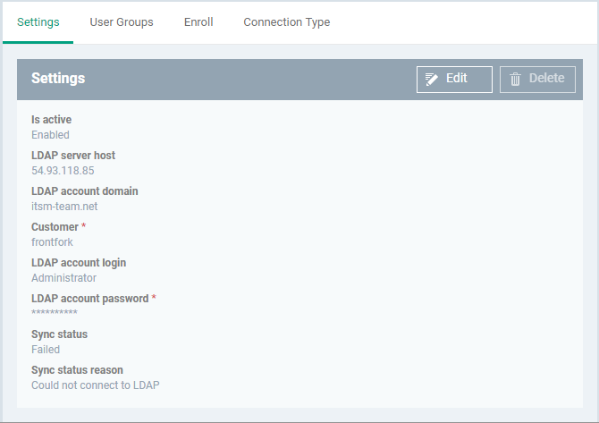599x423 pixels.
Task: Click the trash can Delete icon
Action: coord(515,79)
